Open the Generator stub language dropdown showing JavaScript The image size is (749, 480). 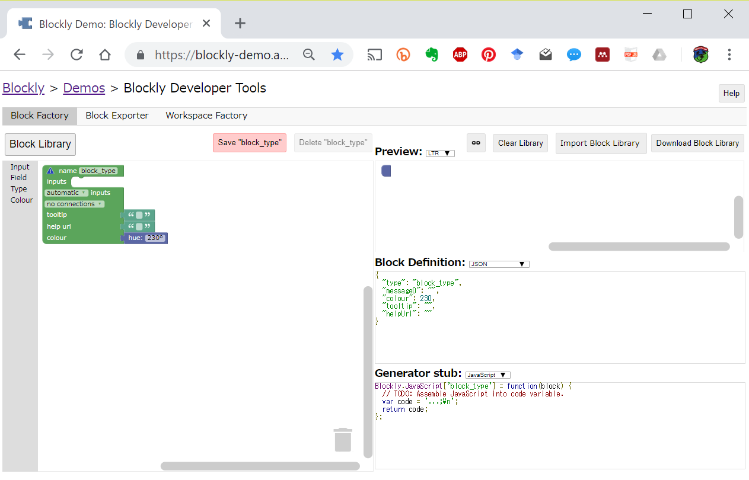487,375
